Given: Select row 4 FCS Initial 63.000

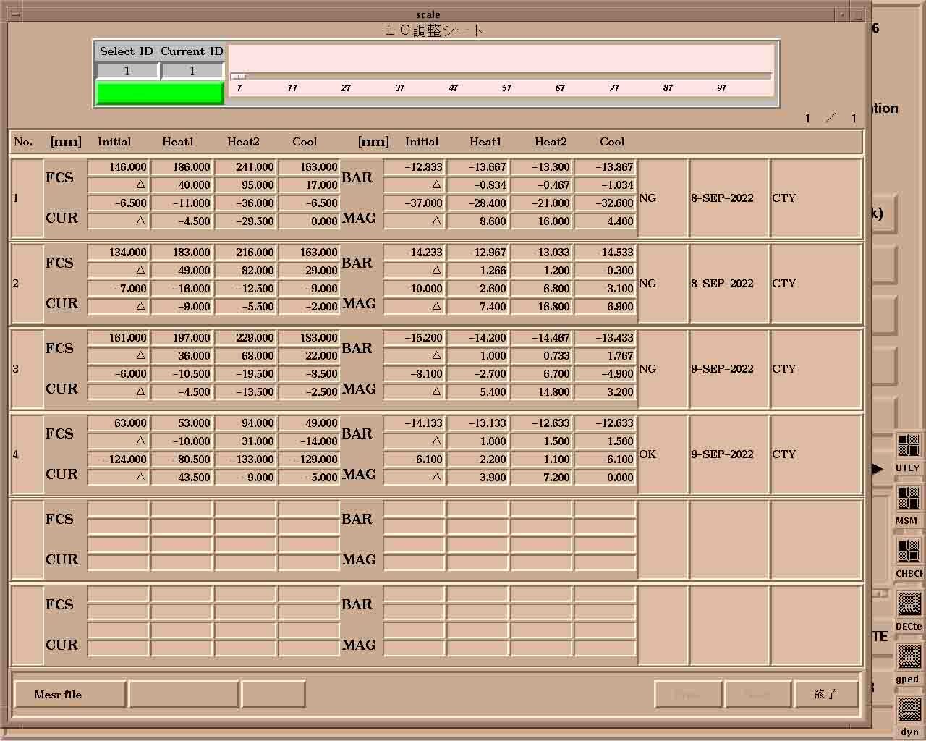Looking at the screenshot, I should tap(118, 423).
